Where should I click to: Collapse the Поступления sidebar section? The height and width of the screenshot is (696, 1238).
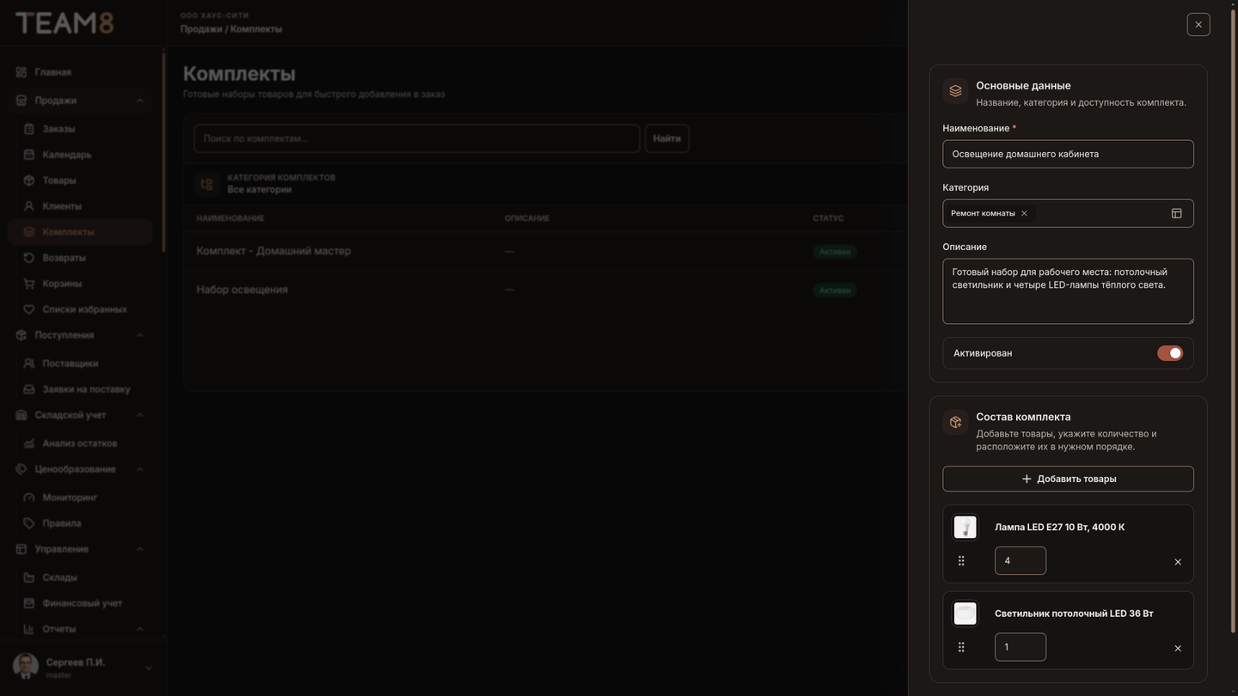(82, 335)
